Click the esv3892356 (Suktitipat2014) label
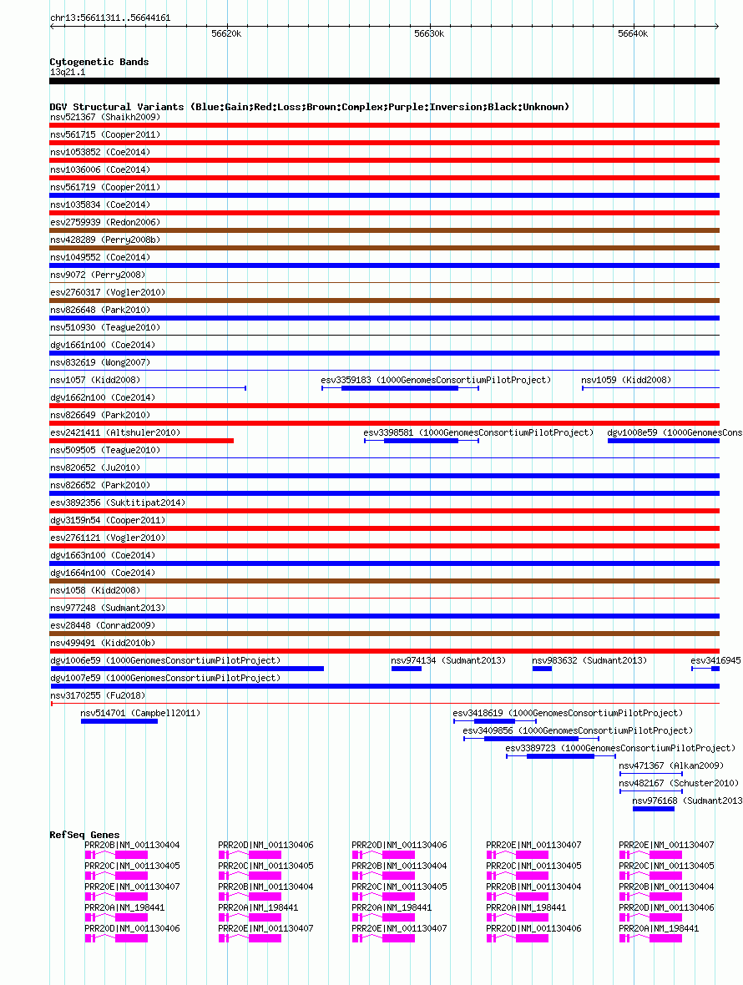 coord(118,503)
